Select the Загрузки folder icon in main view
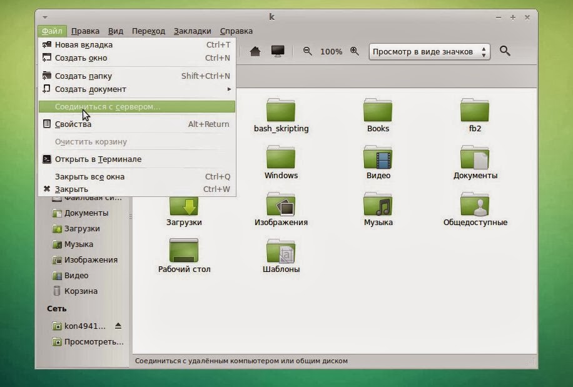The width and height of the screenshot is (573, 387). click(184, 206)
